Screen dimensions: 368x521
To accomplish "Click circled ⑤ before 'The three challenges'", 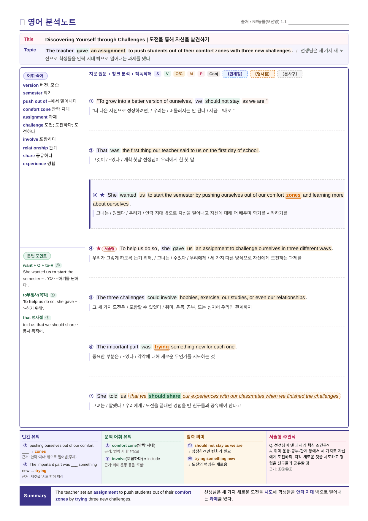I will 91,298.
